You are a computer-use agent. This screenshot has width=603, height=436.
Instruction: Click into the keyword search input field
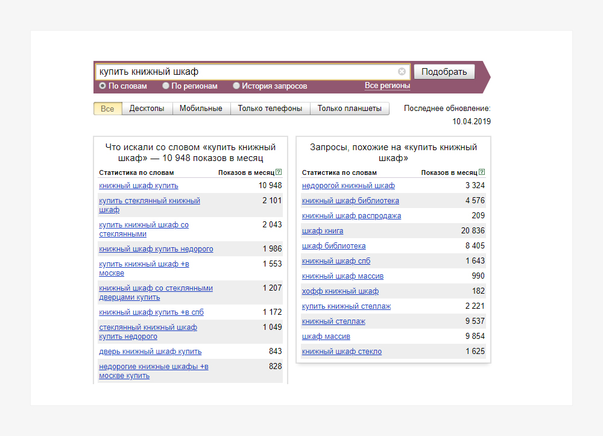click(247, 72)
